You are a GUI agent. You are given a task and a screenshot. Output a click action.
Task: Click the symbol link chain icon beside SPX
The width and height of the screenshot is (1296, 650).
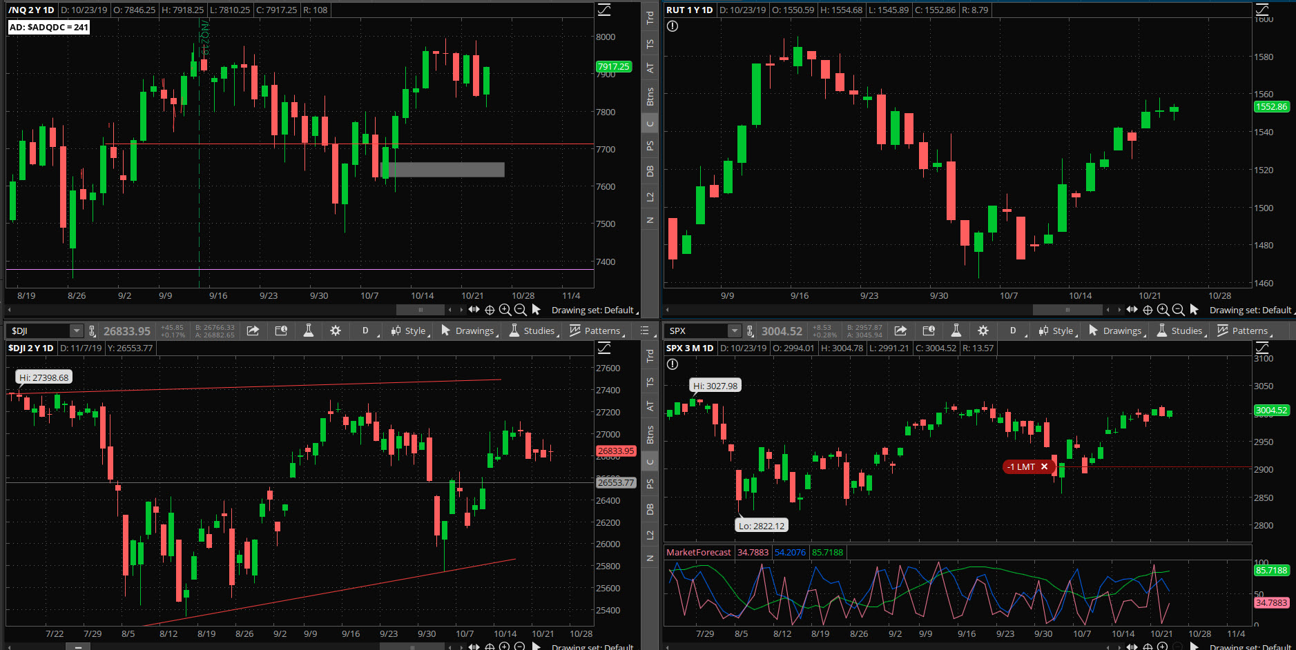point(751,331)
